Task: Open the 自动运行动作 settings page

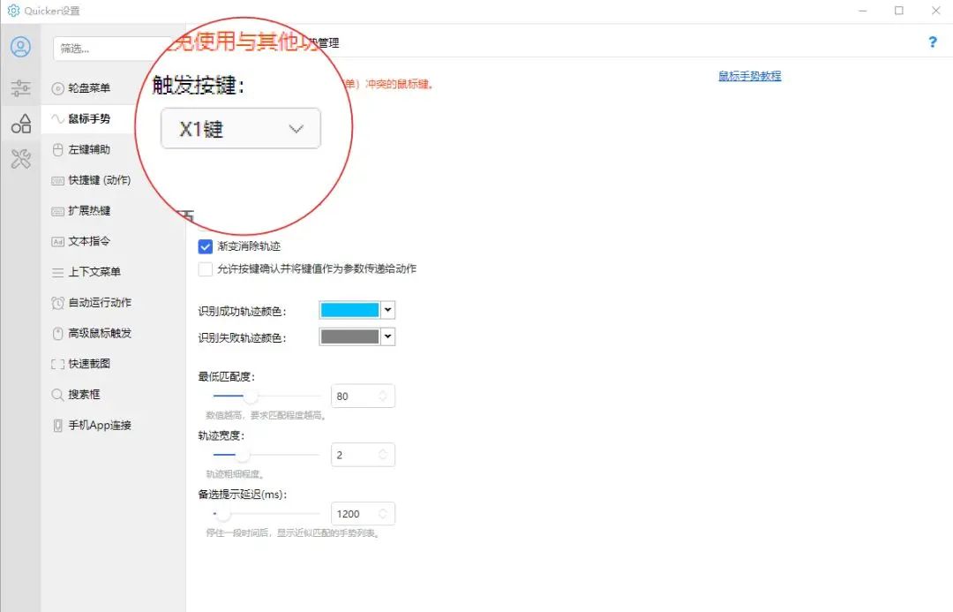Action: coord(100,302)
